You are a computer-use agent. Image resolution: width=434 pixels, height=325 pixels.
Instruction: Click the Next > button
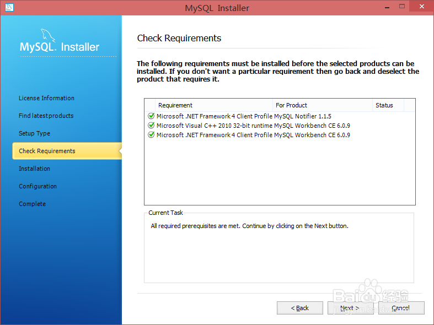pos(350,308)
